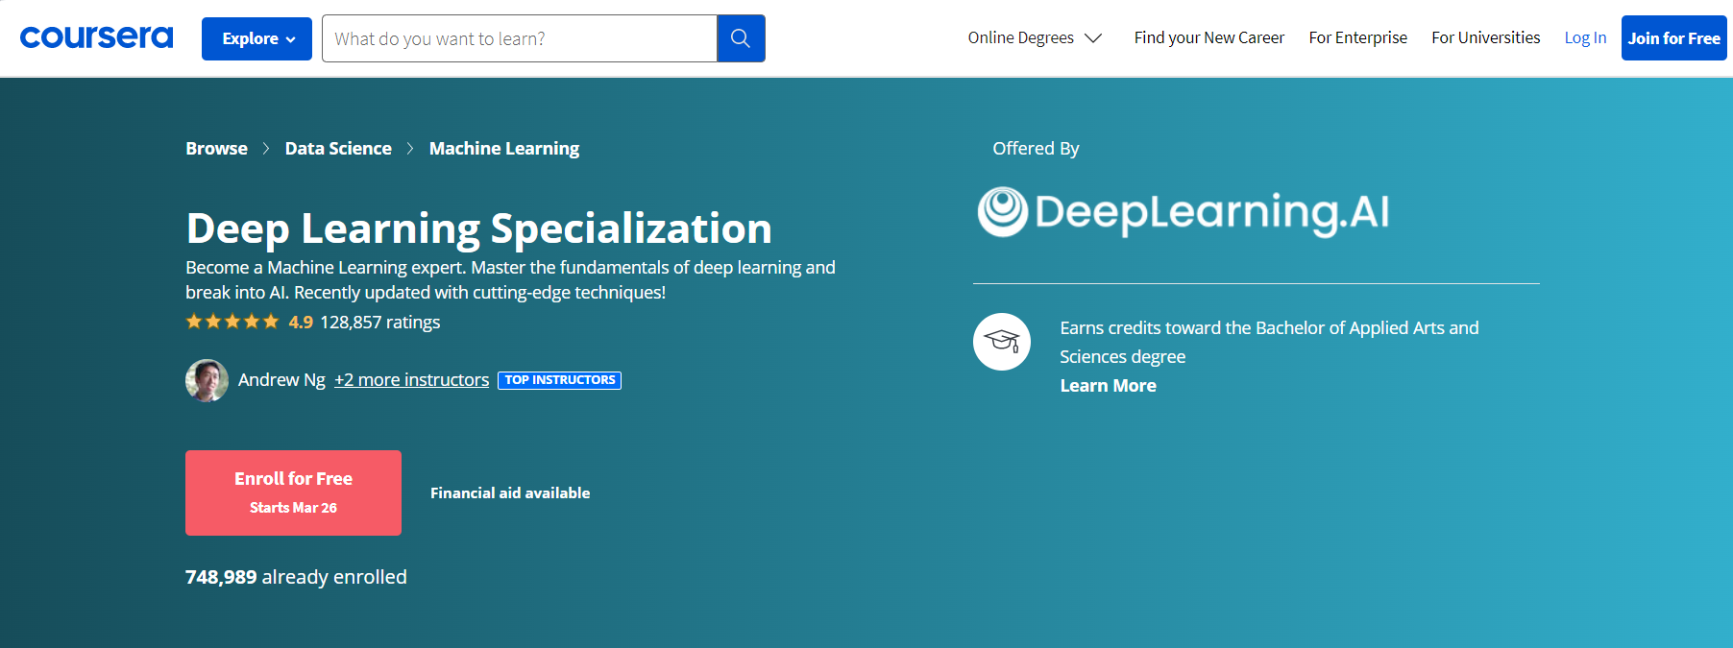Image resolution: width=1733 pixels, height=648 pixels.
Task: Click the Join for Free button
Action: [x=1673, y=38]
